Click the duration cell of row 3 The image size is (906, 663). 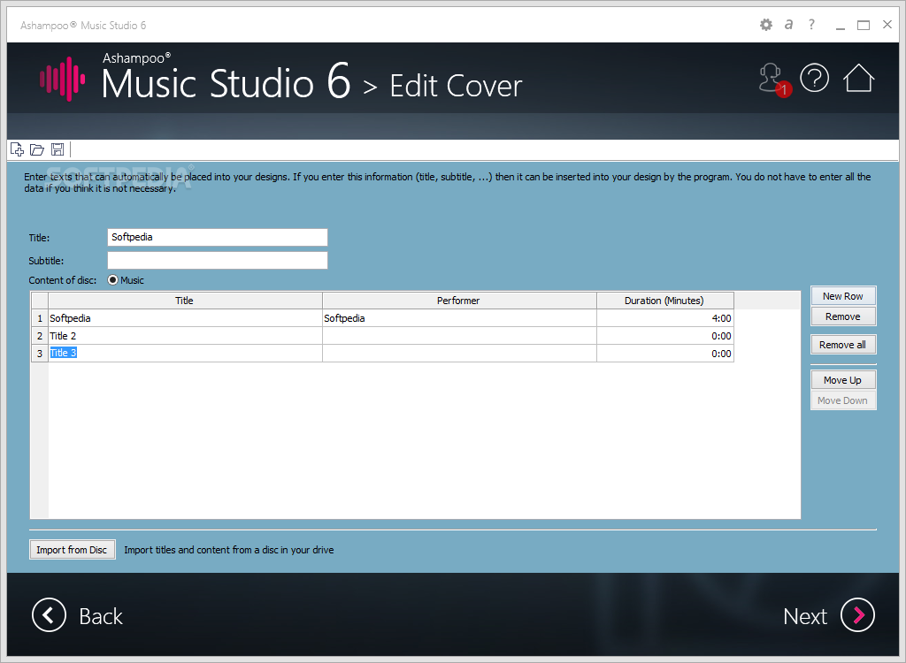pos(665,354)
